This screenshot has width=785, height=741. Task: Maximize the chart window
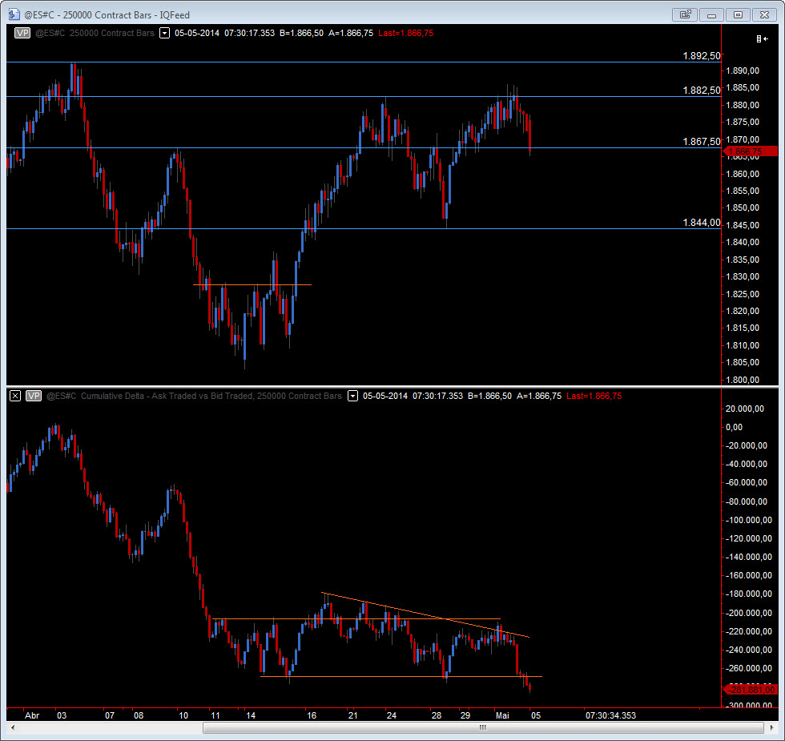click(x=738, y=14)
